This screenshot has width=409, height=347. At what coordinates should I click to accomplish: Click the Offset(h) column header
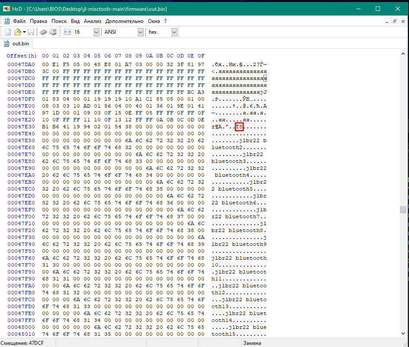click(x=21, y=56)
